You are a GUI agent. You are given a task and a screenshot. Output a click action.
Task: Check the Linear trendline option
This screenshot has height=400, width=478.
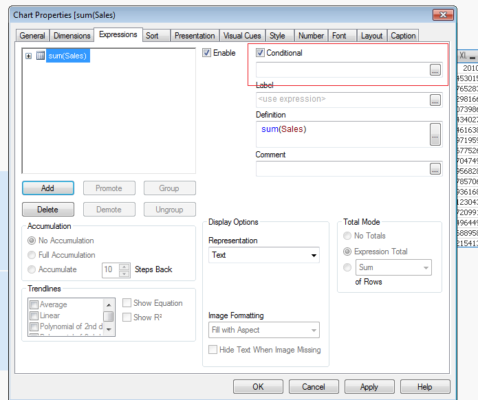tap(34, 315)
